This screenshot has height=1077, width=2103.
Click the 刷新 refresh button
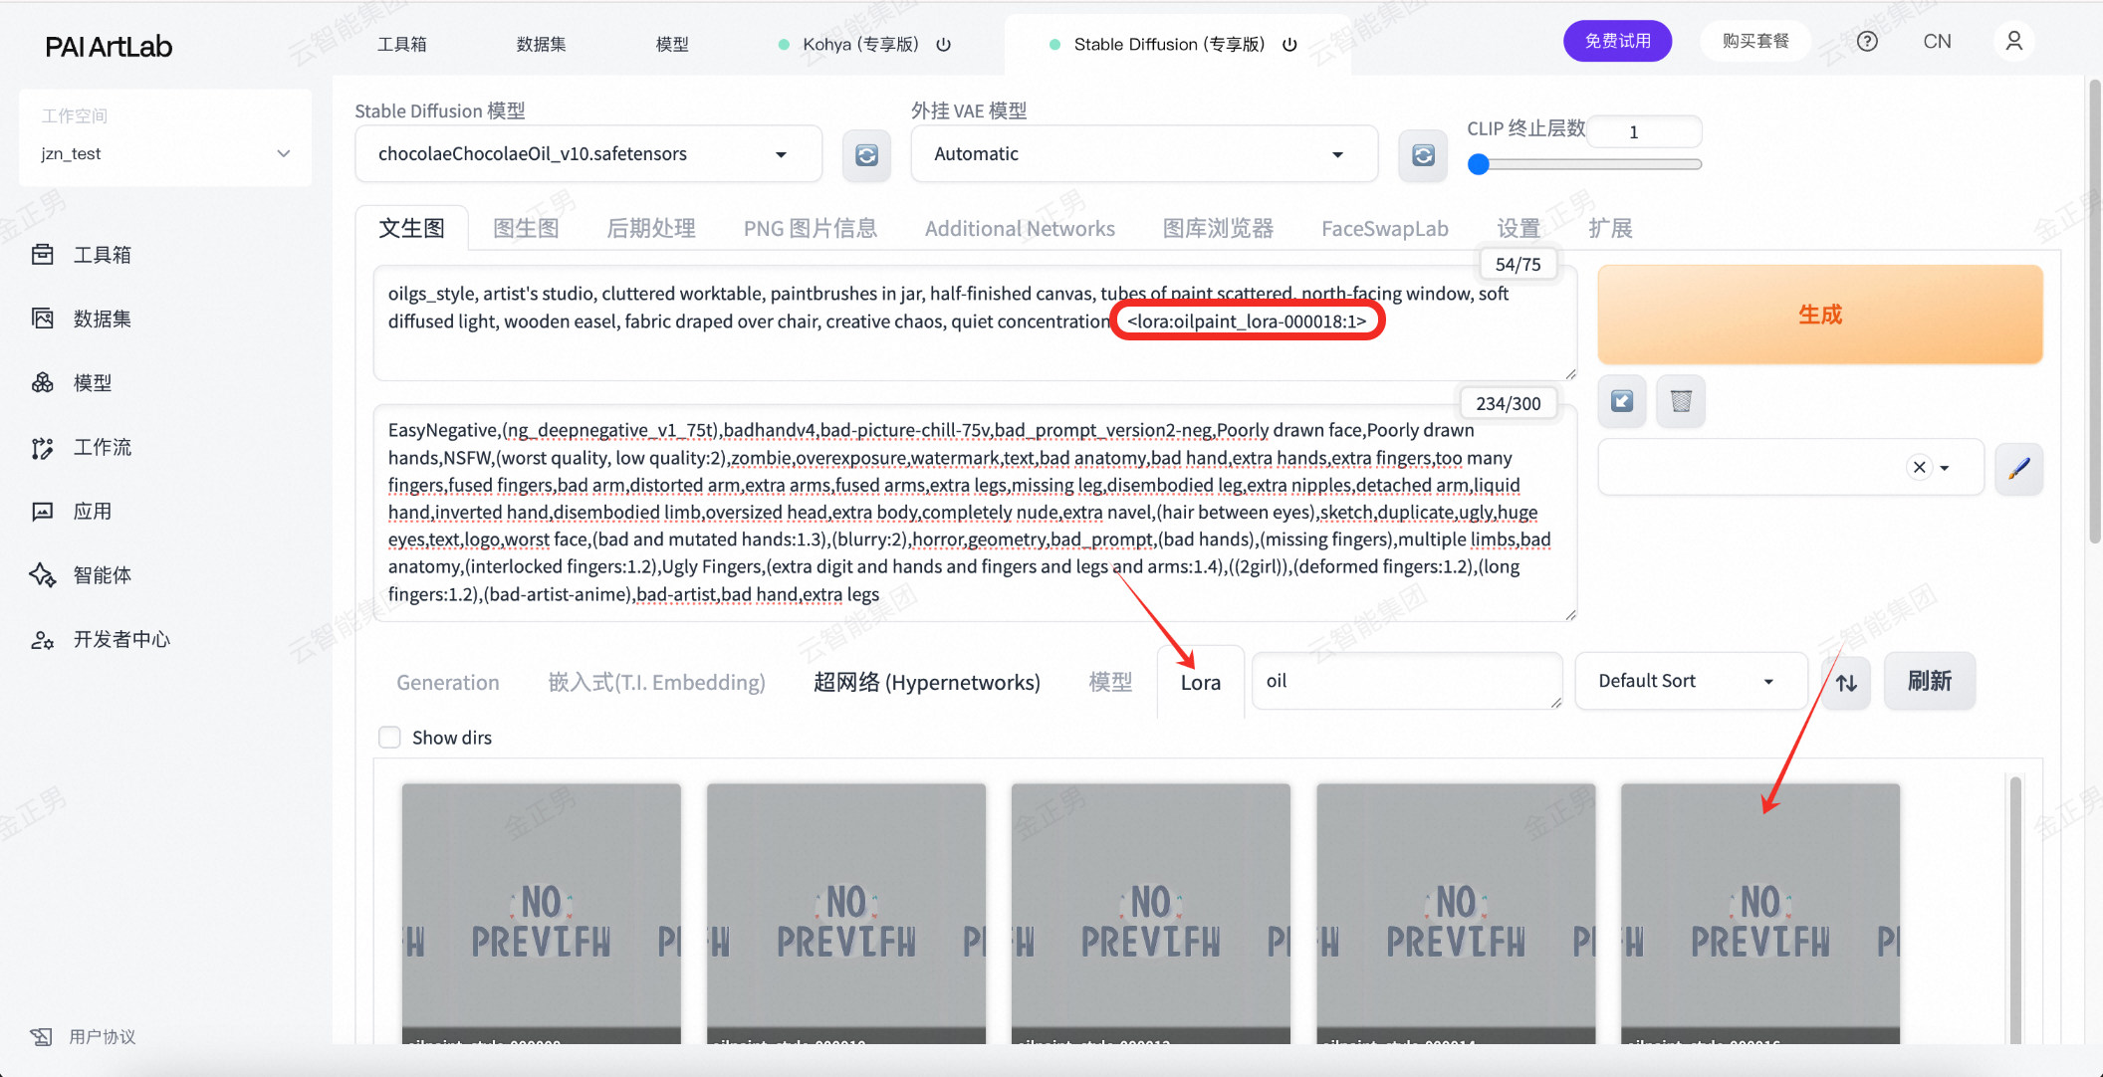click(1929, 681)
